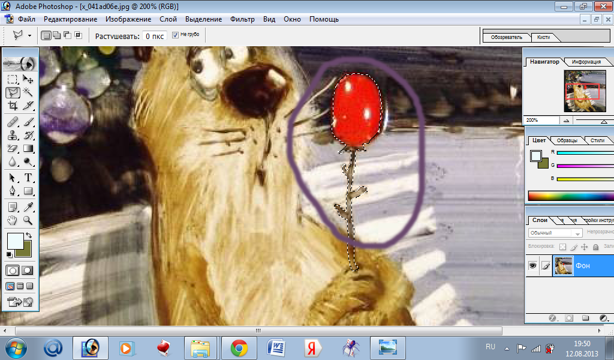This screenshot has width=614, height=360.
Task: Select the Hand tool
Action: point(13,220)
